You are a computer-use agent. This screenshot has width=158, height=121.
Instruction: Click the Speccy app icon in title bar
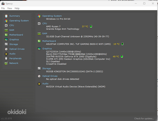coord(3,3)
